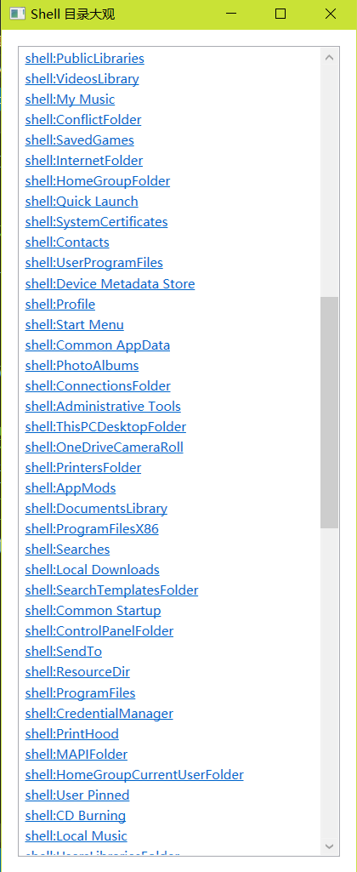This screenshot has height=872, width=357.
Task: Open shell:SavedGames link
Action: [x=80, y=140]
